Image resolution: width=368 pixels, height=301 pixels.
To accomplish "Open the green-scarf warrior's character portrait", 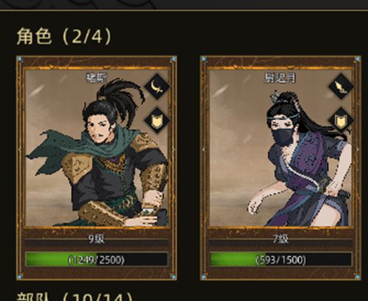I will 96,148.
